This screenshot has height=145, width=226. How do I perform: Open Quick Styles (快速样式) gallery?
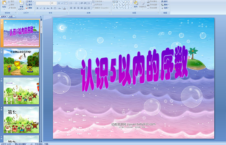point(143,4)
